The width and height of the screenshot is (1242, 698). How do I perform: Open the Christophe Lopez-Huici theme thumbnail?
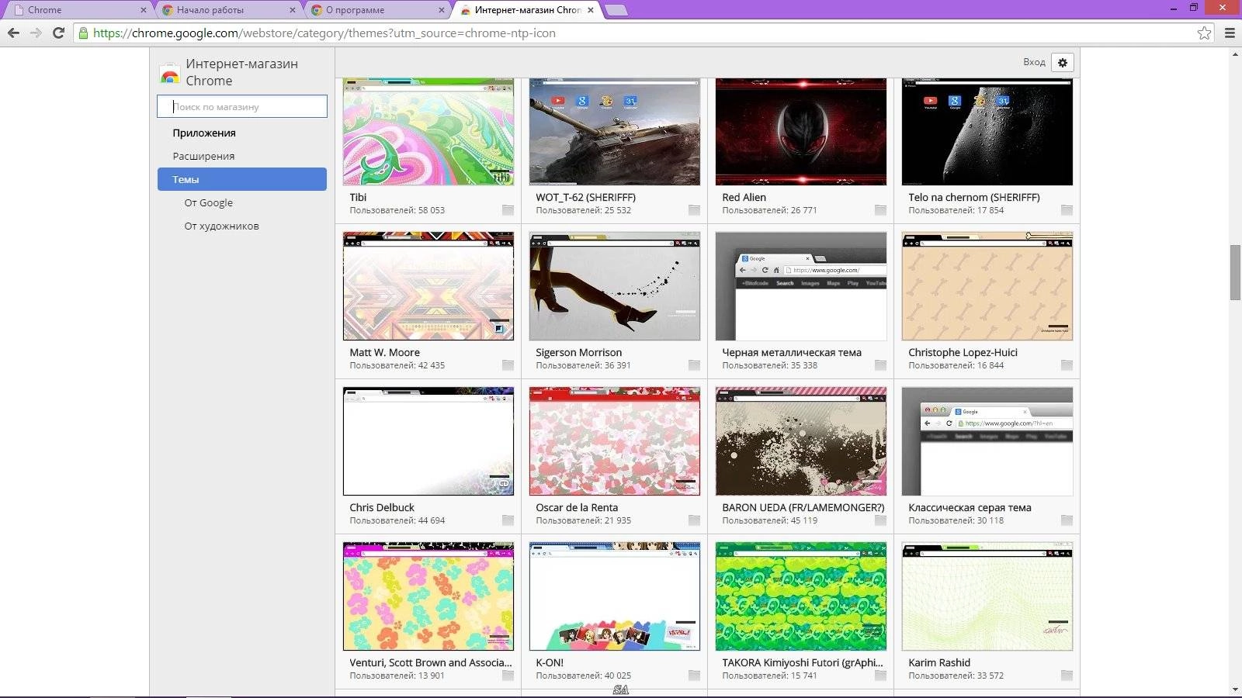click(987, 286)
